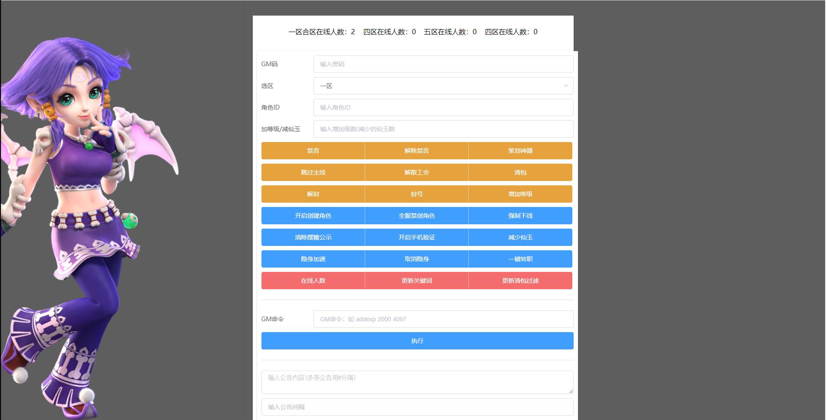
Task: Click the 执行 (execute) button
Action: [x=417, y=340]
